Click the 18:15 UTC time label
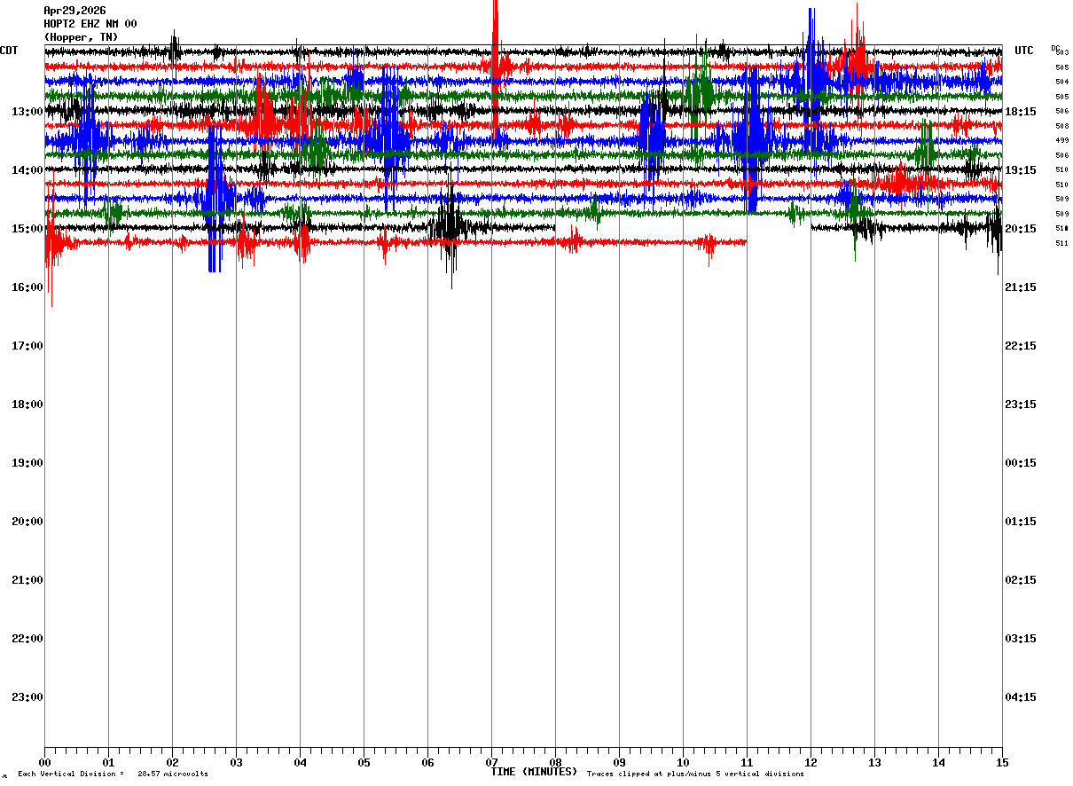 tap(1021, 112)
